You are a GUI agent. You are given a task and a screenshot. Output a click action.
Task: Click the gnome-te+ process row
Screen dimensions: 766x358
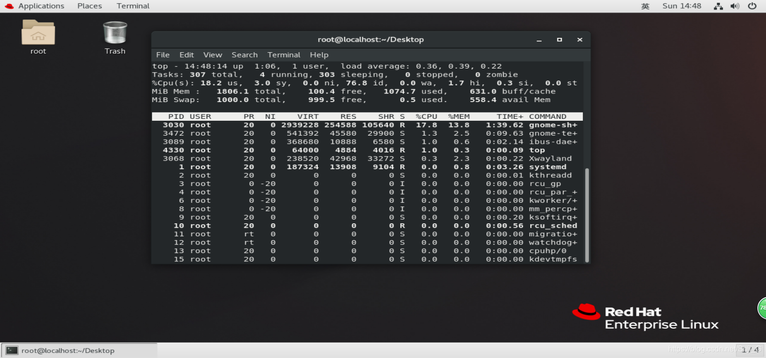click(x=367, y=134)
